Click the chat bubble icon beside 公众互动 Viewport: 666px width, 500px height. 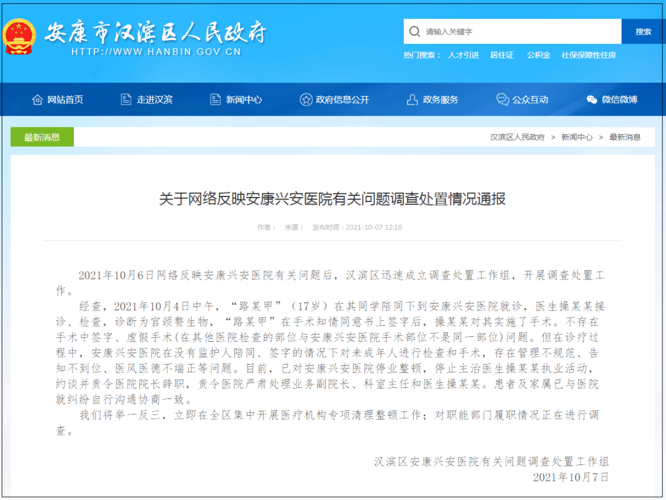[x=503, y=100]
